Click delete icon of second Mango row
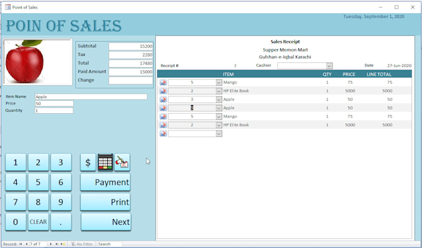This screenshot has width=422, height=248. point(163,117)
